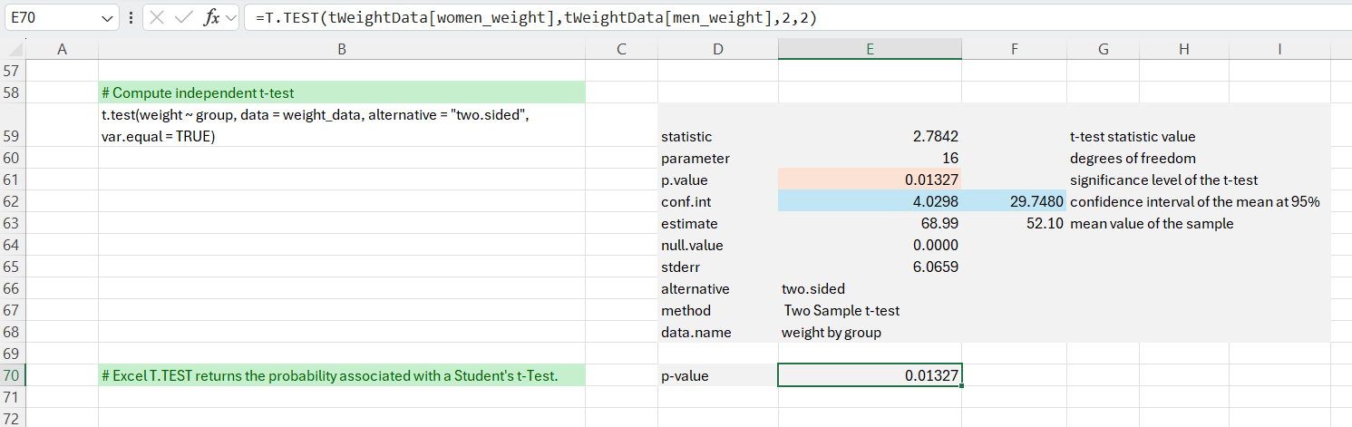The image size is (1352, 427).
Task: Select the blue conf.int cell 4.0298
Action: (869, 201)
